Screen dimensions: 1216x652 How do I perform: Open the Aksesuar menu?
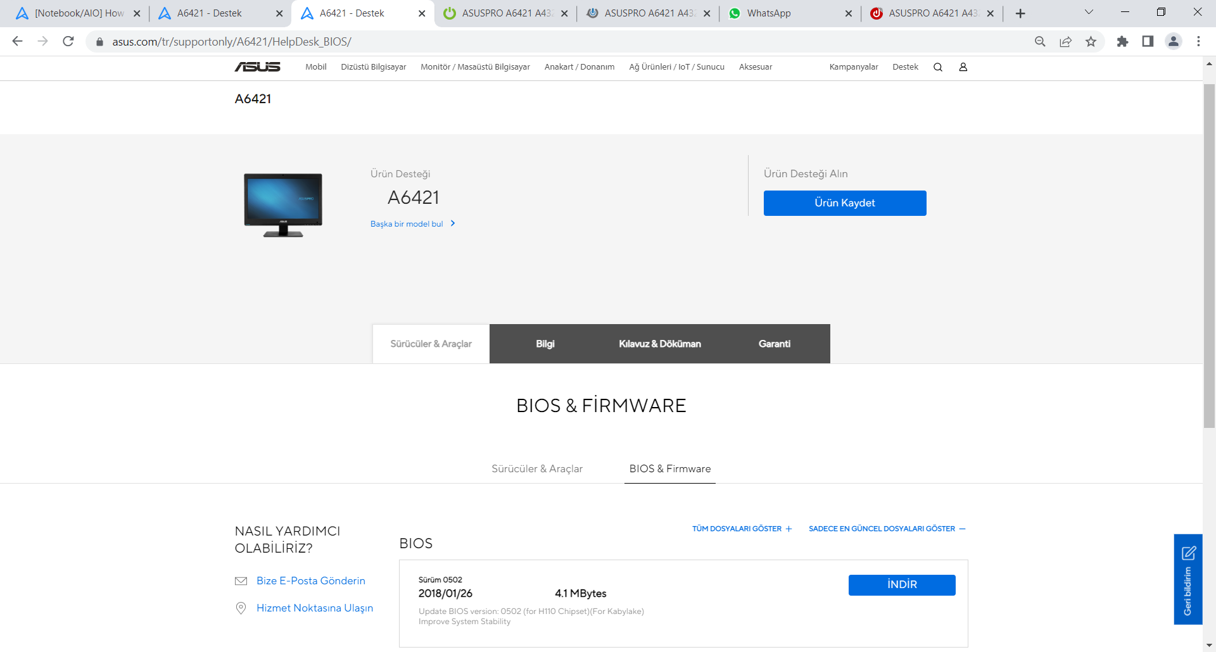[x=756, y=67]
